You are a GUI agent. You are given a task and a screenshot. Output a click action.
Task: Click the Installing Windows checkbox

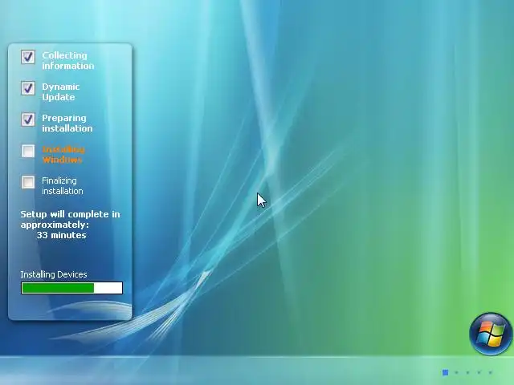28,151
